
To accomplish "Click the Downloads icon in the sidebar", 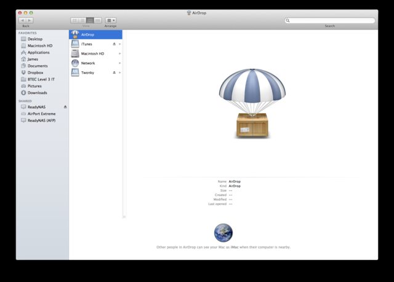I will pyautogui.click(x=23, y=93).
